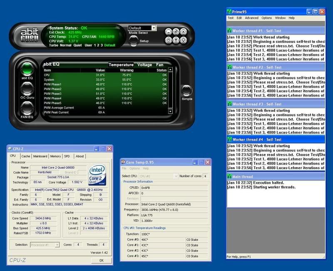
Task: Switch to the SPD tab in CPU-Z
Action: 67,156
